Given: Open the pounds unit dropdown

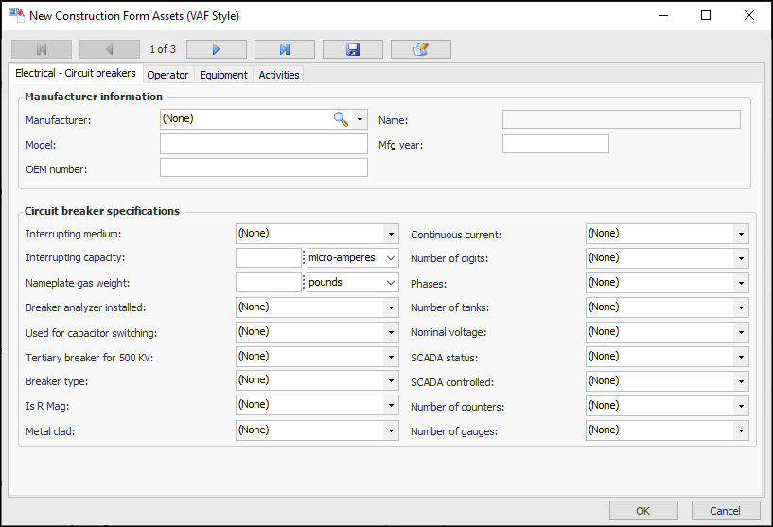Looking at the screenshot, I should tap(391, 283).
